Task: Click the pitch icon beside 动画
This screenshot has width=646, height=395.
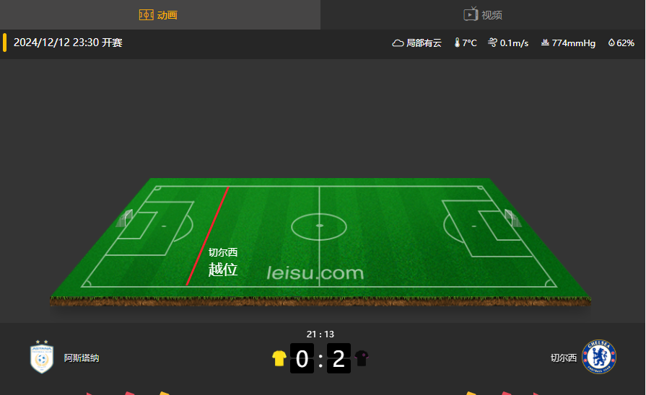Action: (x=147, y=15)
